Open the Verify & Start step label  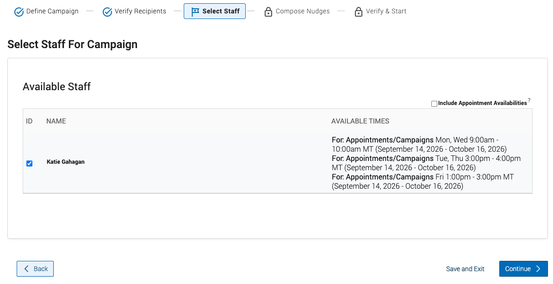[386, 11]
